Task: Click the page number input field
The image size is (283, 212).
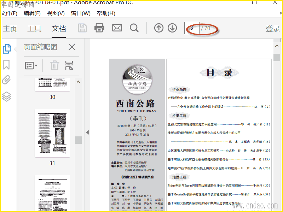Action: 192,28
